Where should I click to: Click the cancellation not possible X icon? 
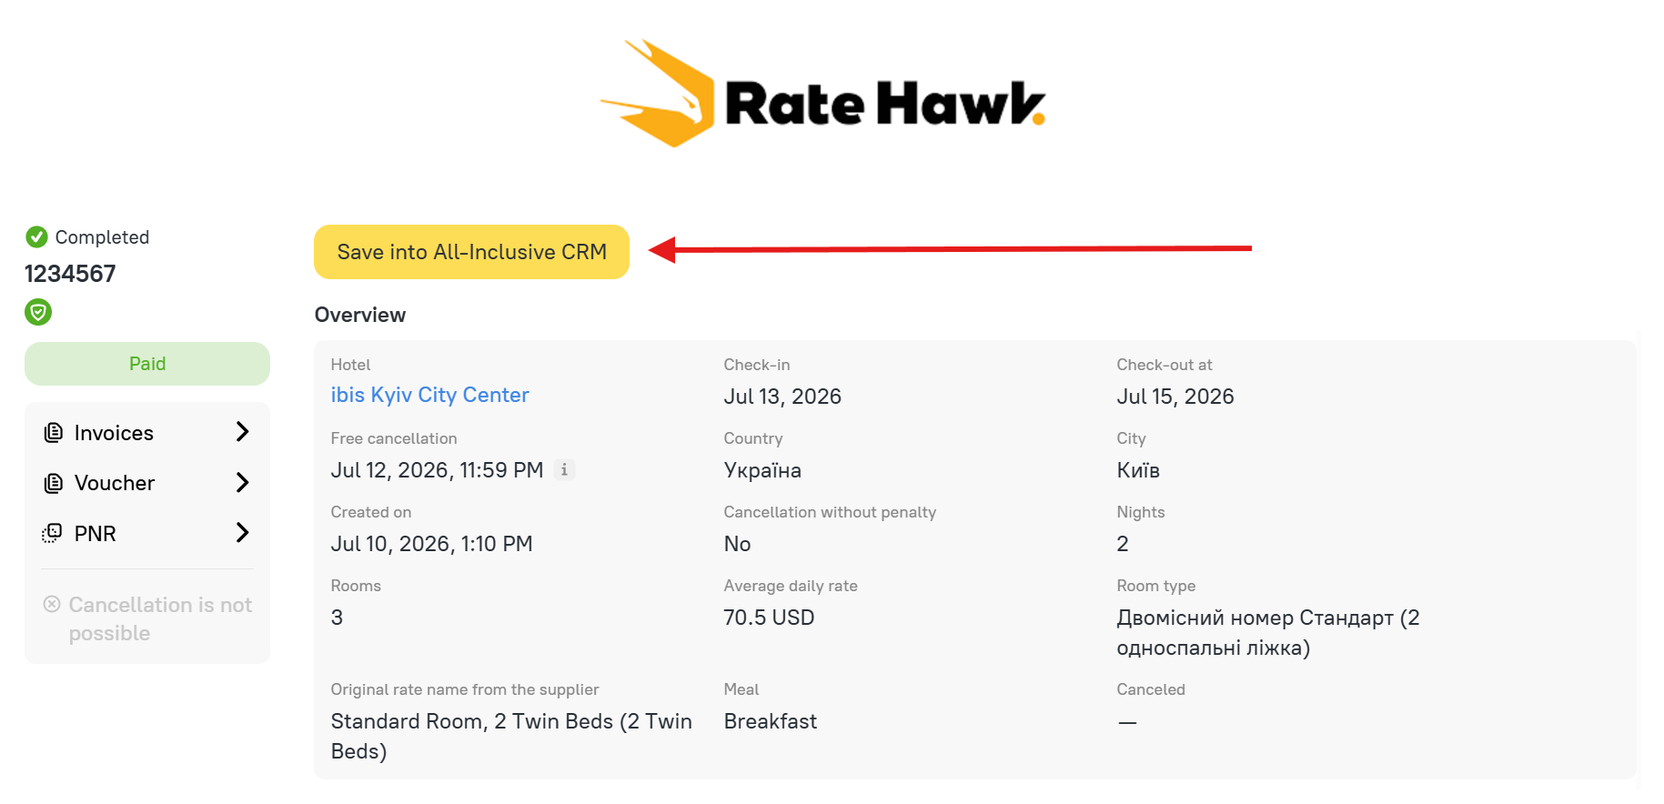(52, 604)
